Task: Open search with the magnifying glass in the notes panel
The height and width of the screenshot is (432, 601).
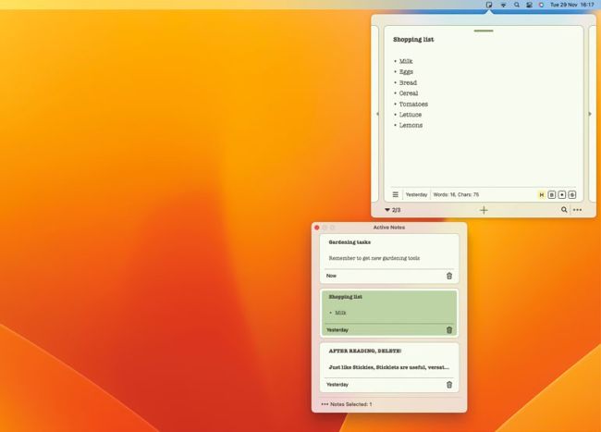Action: [564, 210]
